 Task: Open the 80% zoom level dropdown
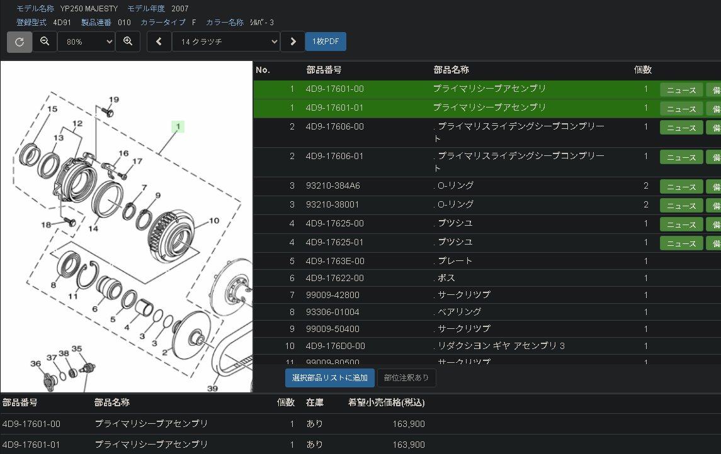point(86,42)
